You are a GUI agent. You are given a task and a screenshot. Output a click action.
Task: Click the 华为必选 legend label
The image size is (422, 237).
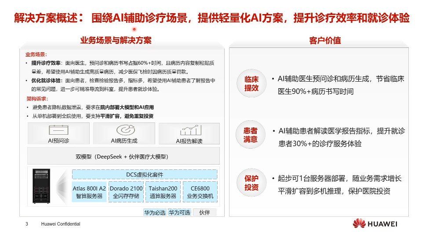[x=155, y=212]
